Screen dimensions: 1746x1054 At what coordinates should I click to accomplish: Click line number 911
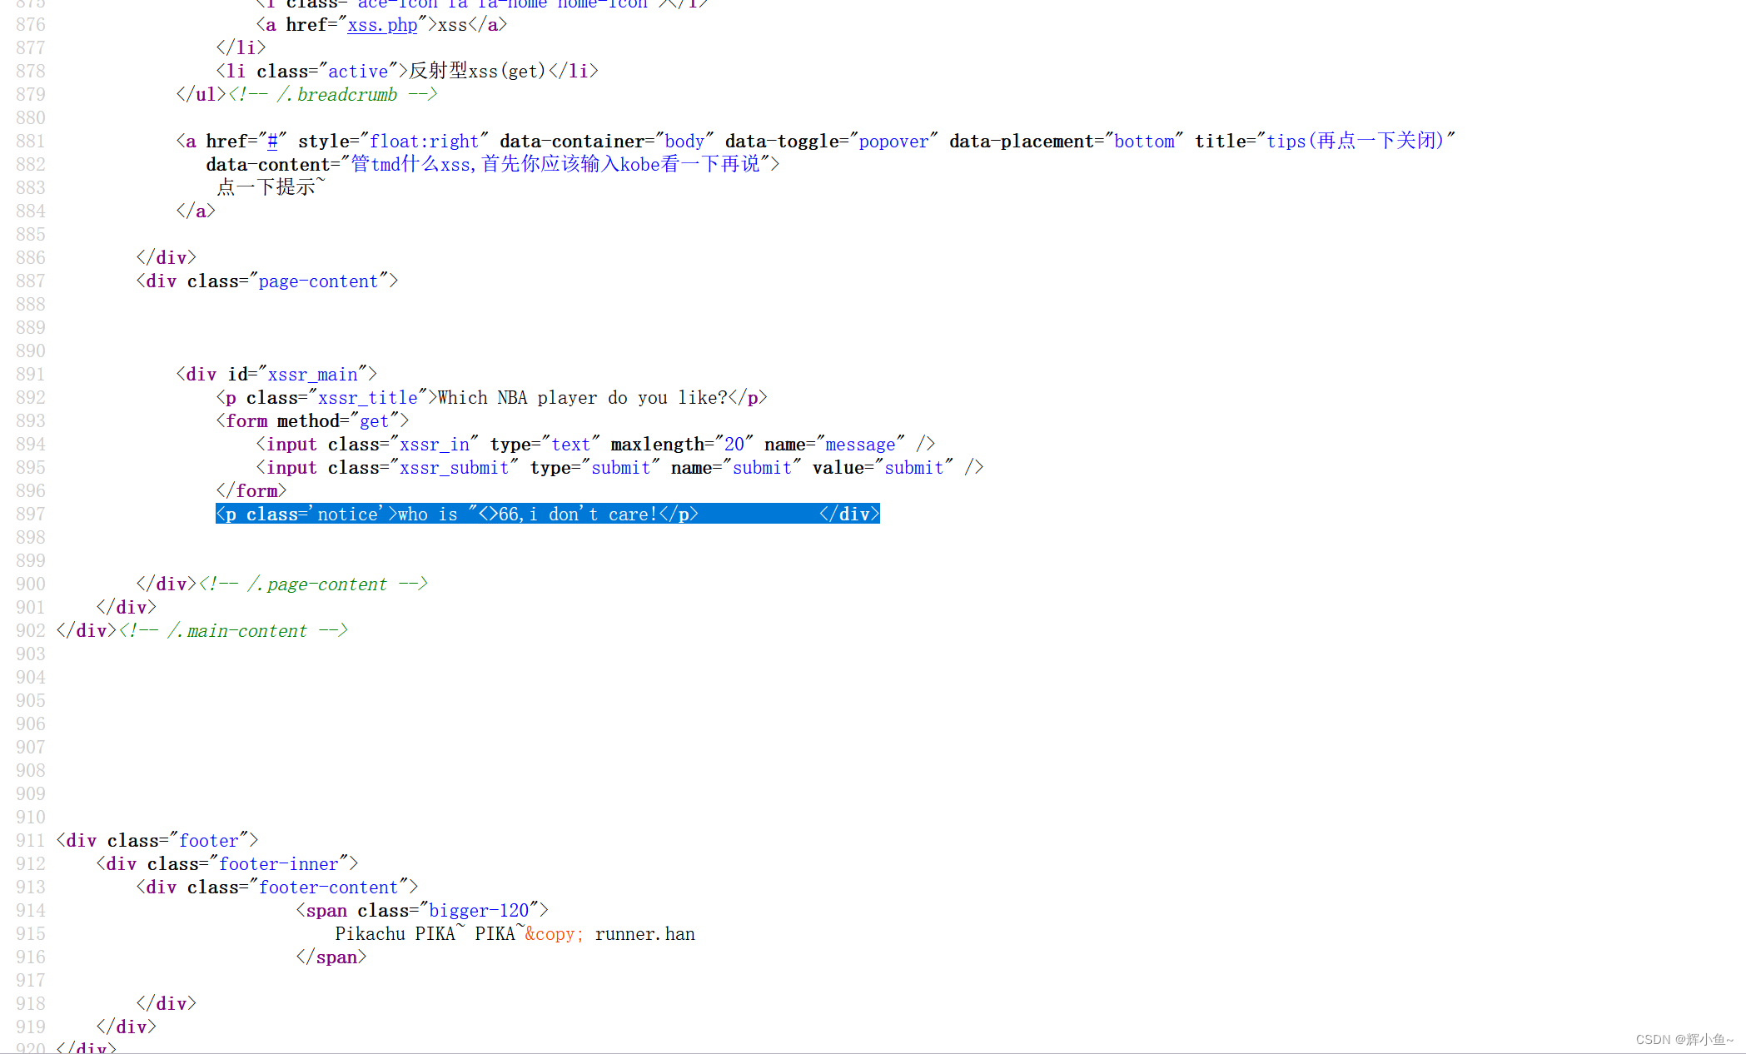pyautogui.click(x=31, y=841)
